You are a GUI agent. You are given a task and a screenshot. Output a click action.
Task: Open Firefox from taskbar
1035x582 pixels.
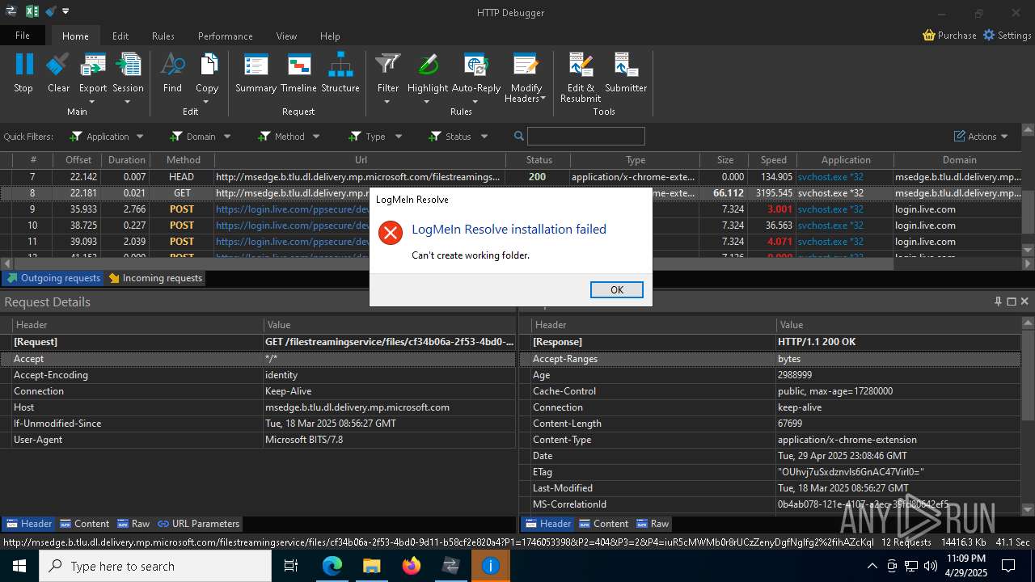pos(412,566)
